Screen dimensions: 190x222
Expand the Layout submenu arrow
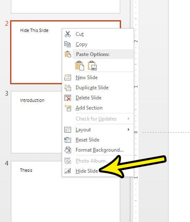click(x=128, y=130)
